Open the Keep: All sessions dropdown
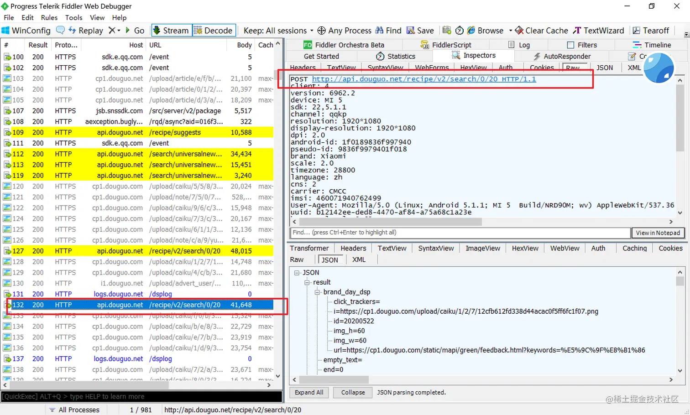Viewport: 690px width, 415px height. [x=278, y=31]
